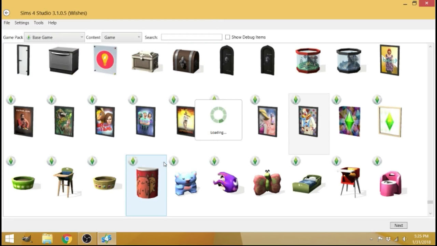This screenshot has width=437, height=246.
Task: Click the Dropbox tray icon
Action: pyautogui.click(x=388, y=239)
